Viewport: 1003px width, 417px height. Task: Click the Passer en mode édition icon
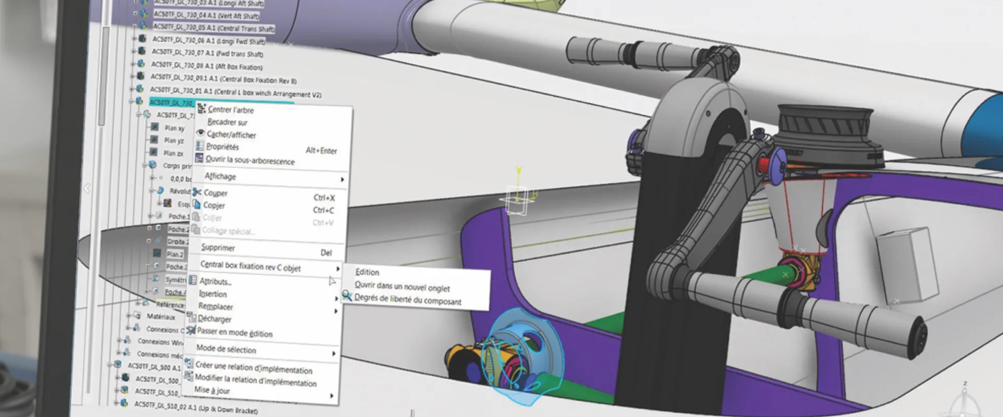pyautogui.click(x=191, y=330)
